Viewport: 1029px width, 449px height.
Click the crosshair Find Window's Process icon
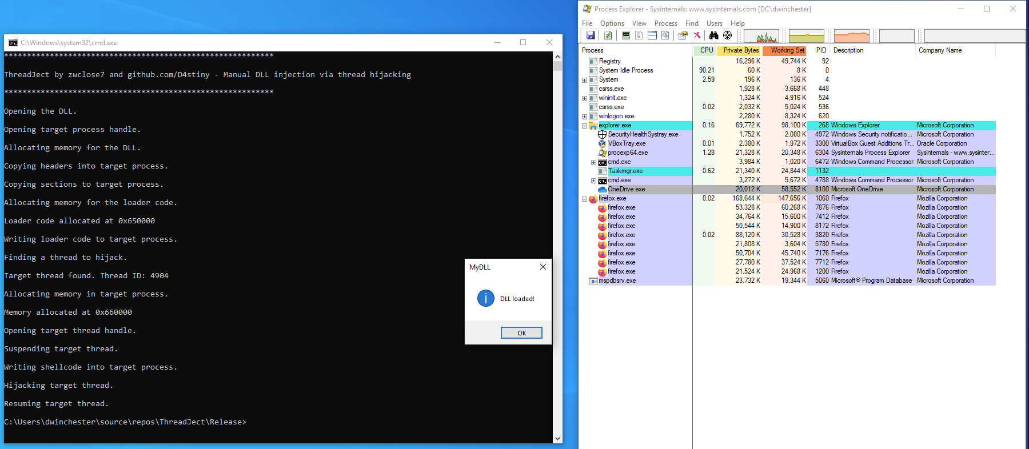(727, 35)
